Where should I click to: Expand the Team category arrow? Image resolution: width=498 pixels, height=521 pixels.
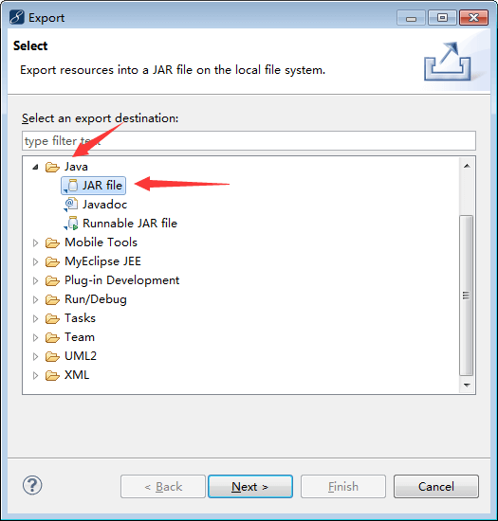35,337
